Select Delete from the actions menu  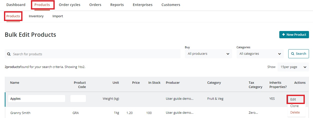tap(295, 112)
